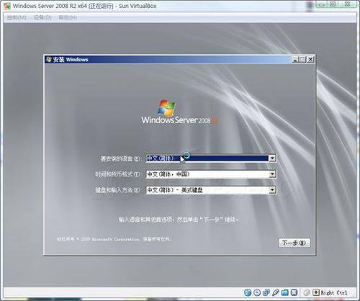The height and width of the screenshot is (301, 360).
Task: Click the 中文(简体) - 美式键盘 combo field
Action: pos(211,190)
